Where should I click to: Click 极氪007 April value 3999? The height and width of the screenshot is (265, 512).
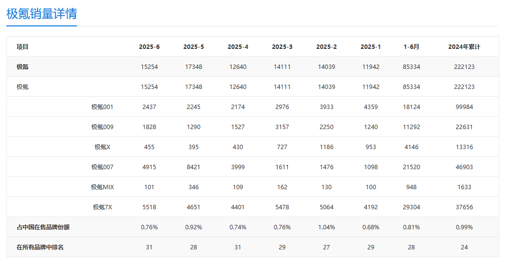238,167
